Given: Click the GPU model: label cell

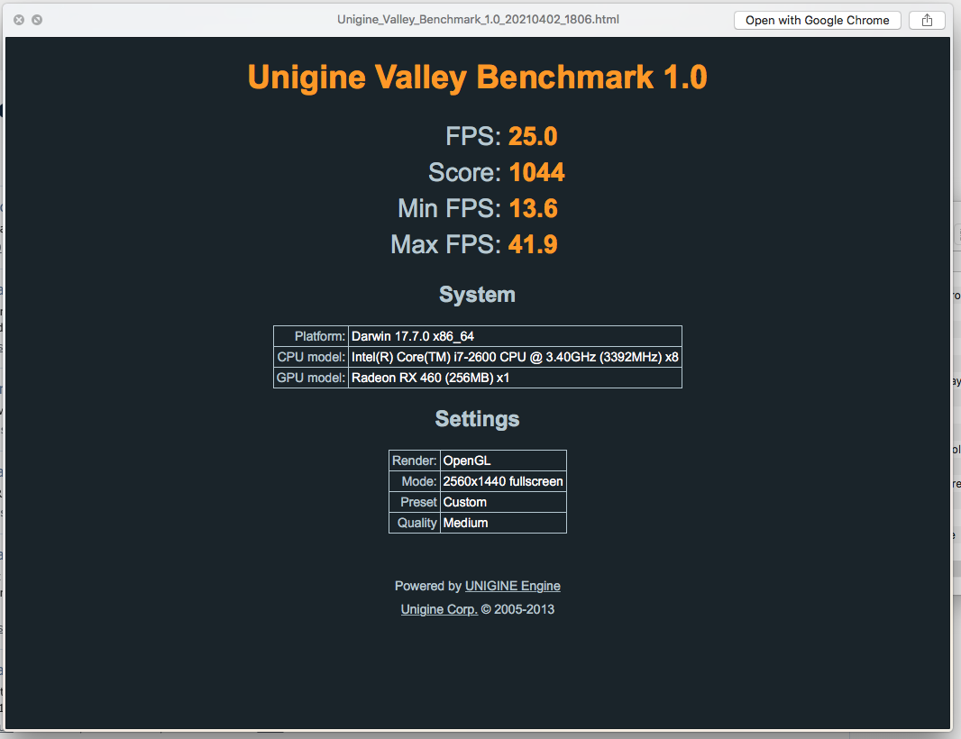Looking at the screenshot, I should [311, 379].
